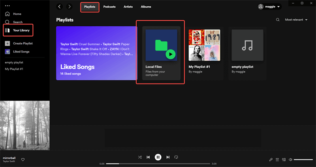Like the song mirrorball with the heart
Image resolution: width=316 pixels, height=167 pixels.
pos(23,160)
